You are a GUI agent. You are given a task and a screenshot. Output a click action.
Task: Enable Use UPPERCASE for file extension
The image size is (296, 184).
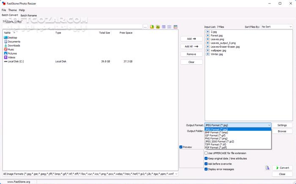click(206, 153)
